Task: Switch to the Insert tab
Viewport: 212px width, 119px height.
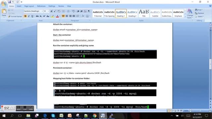Action: click(19, 6)
